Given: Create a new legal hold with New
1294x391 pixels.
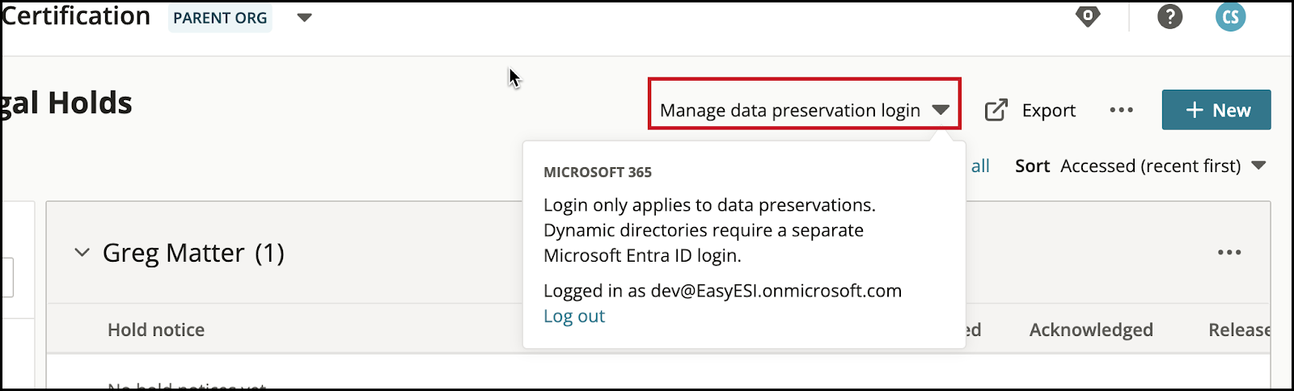Looking at the screenshot, I should pyautogui.click(x=1216, y=110).
